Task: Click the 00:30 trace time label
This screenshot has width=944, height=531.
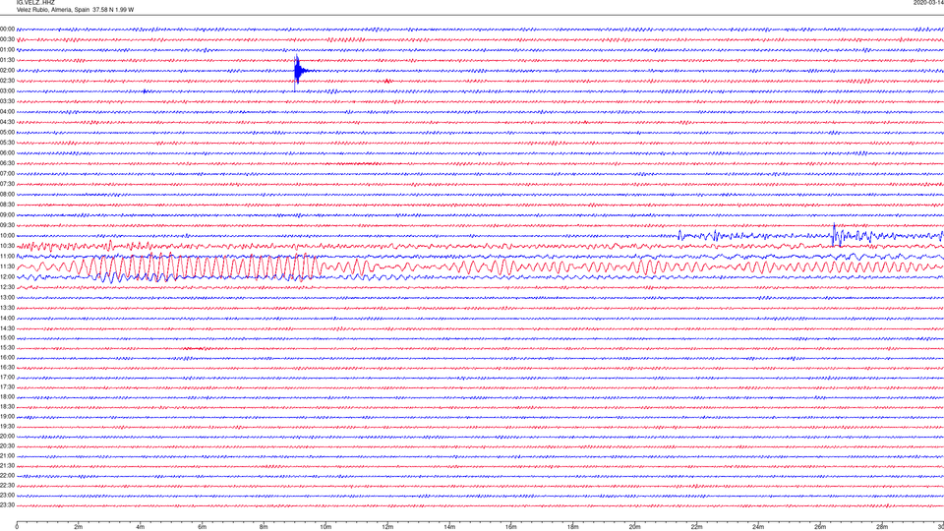Action: click(7, 39)
